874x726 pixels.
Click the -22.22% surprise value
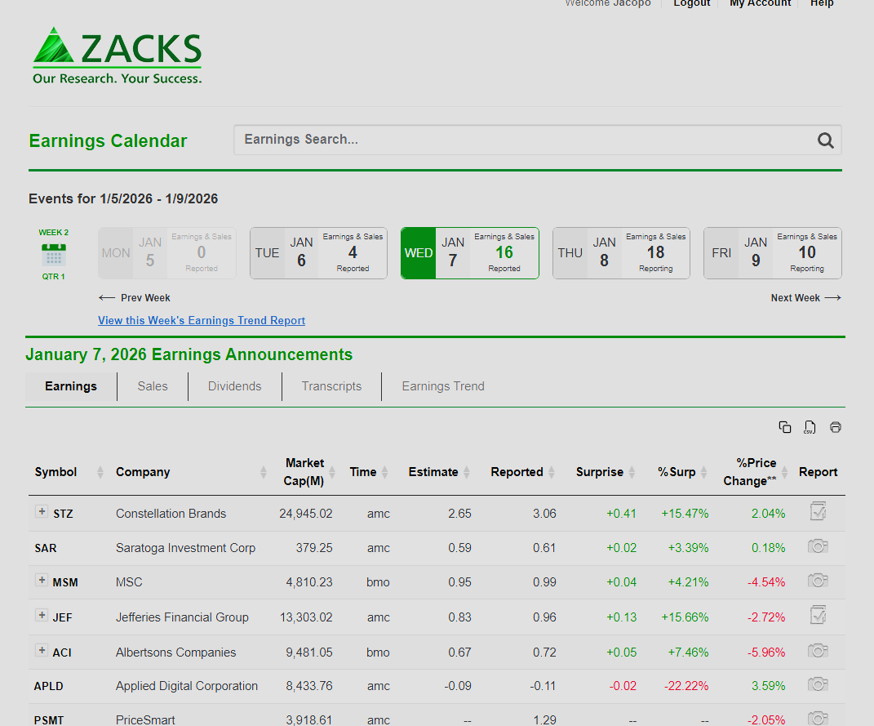(x=686, y=686)
